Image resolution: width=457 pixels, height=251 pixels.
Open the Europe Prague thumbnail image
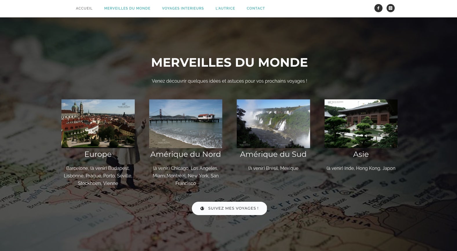[x=98, y=124]
